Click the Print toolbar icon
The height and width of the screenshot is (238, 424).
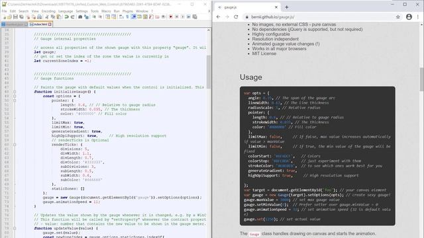[40, 17]
